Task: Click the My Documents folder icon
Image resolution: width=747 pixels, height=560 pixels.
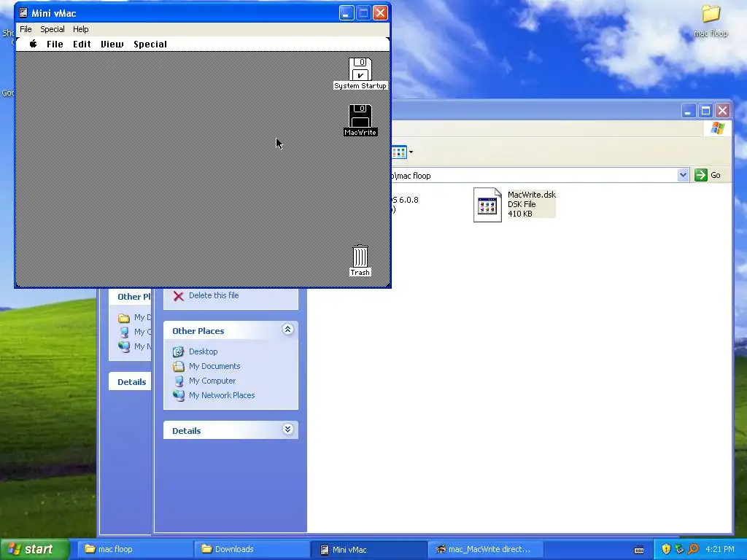Action: [x=178, y=366]
